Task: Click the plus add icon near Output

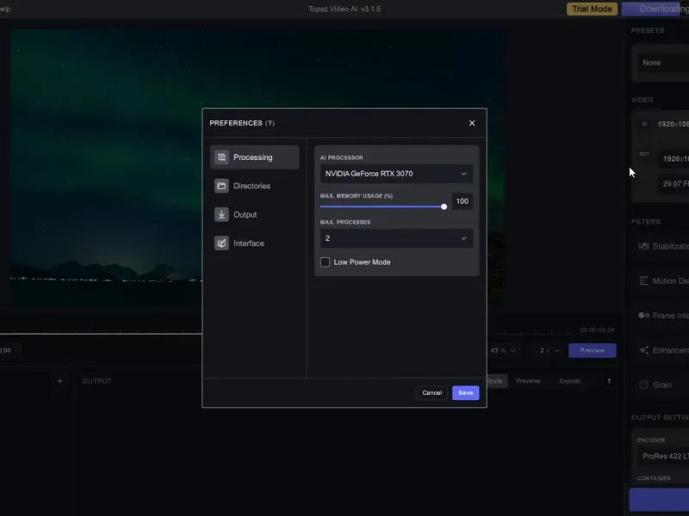Action: click(x=60, y=381)
